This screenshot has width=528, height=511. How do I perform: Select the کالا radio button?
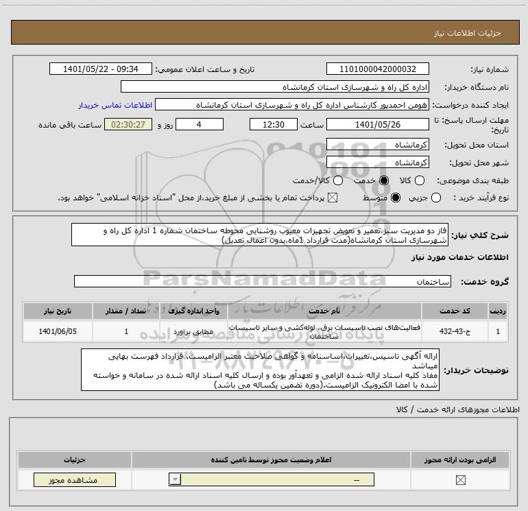(x=420, y=180)
